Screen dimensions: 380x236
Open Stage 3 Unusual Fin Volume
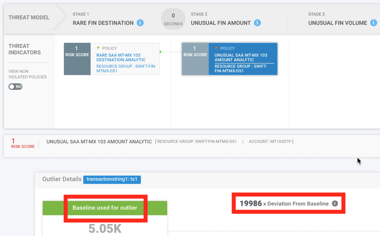[x=337, y=23]
